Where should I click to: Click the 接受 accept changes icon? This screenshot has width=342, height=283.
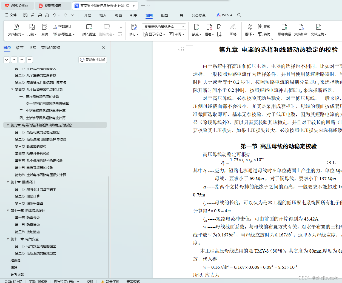click(x=196, y=27)
